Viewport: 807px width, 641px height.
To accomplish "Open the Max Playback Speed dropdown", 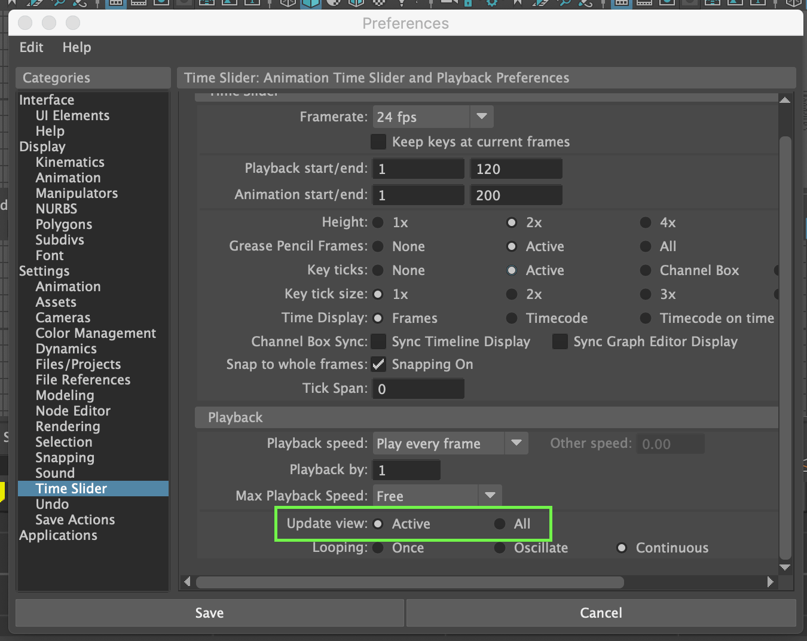I will tap(490, 495).
